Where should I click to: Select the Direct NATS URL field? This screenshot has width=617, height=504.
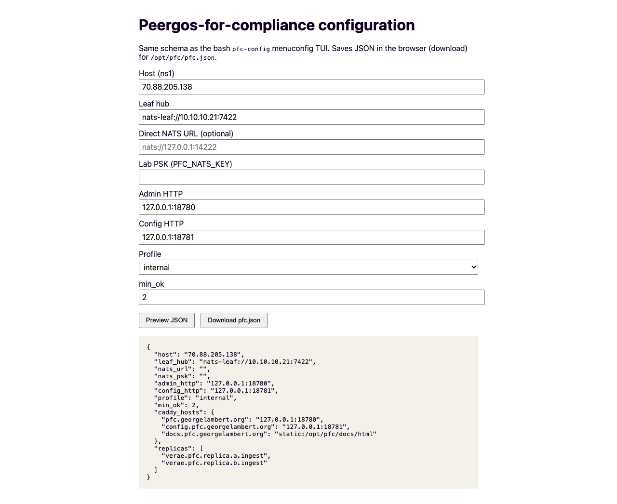312,147
